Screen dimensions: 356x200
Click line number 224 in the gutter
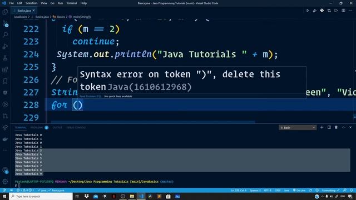coord(31,54)
